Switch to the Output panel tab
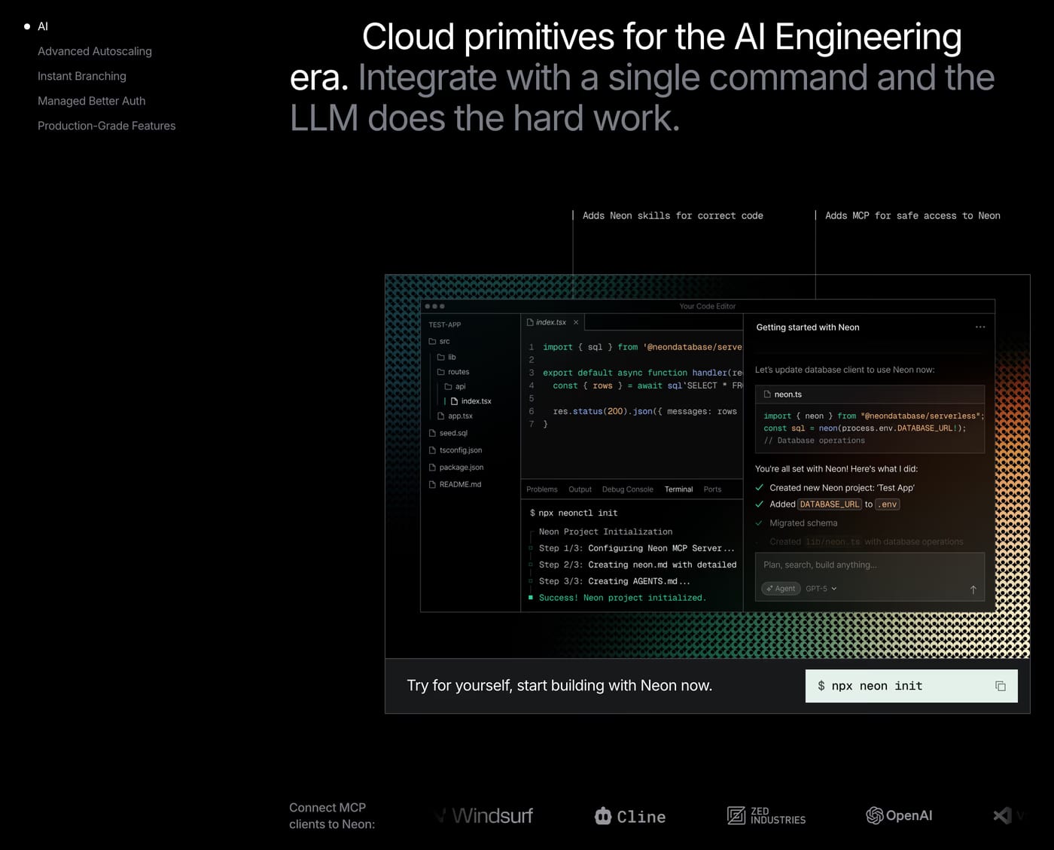The width and height of the screenshot is (1054, 850). click(580, 489)
